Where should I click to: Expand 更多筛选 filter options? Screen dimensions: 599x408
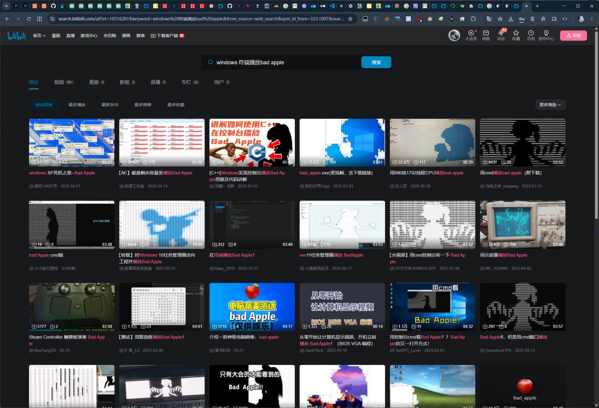tap(550, 105)
